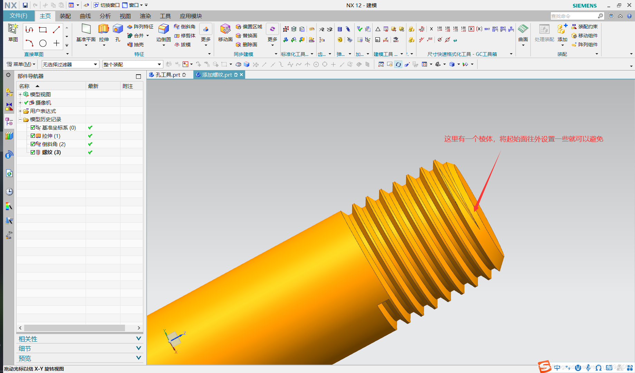This screenshot has width=635, height=373.
Task: Toggle checkbox for 倒斜角 (2) feature
Action: point(33,144)
